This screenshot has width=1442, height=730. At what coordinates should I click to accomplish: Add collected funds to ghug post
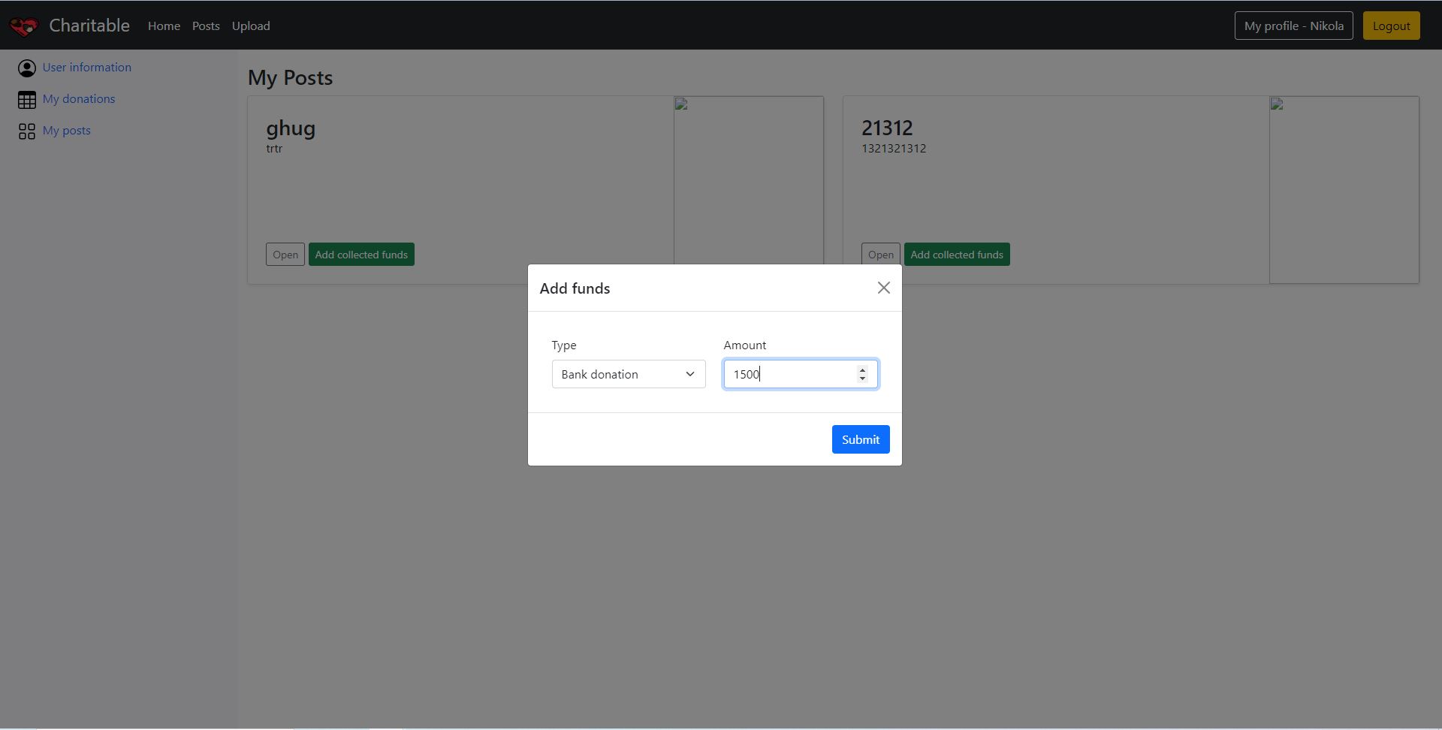point(361,255)
